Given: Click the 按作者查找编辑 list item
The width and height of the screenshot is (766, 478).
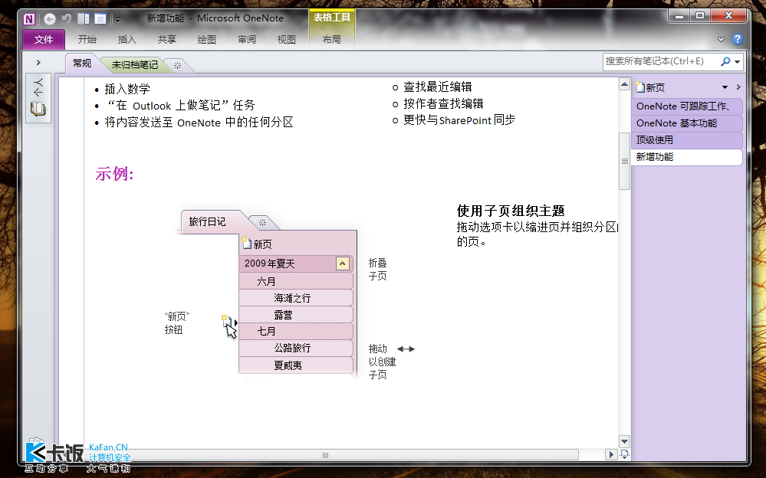Looking at the screenshot, I should point(443,103).
